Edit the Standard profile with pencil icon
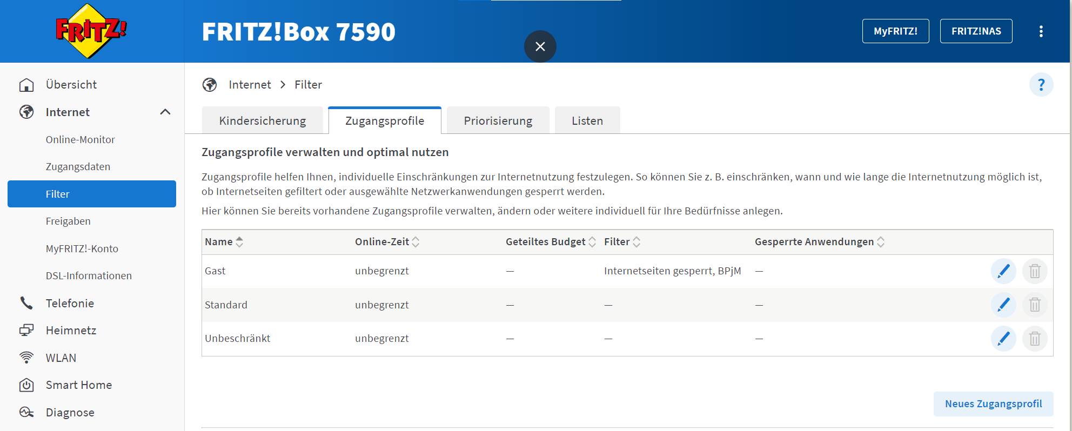 point(1003,305)
